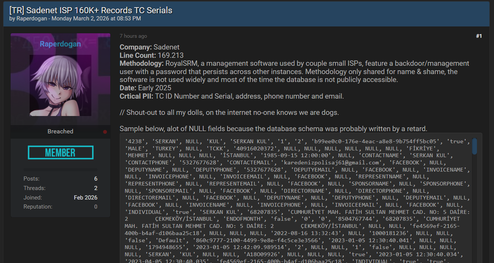This screenshot has height=263, width=494.
Task: Click the code block scrollbar thumb
Action: [475, 146]
